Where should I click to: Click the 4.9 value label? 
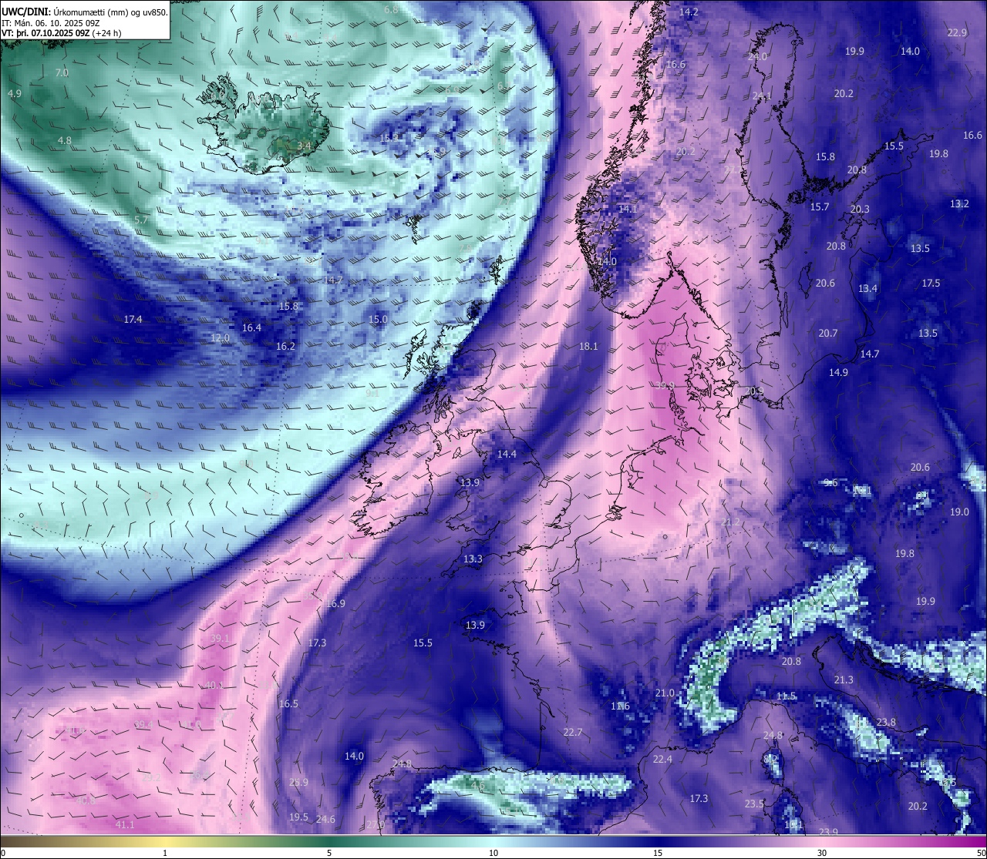15,93
